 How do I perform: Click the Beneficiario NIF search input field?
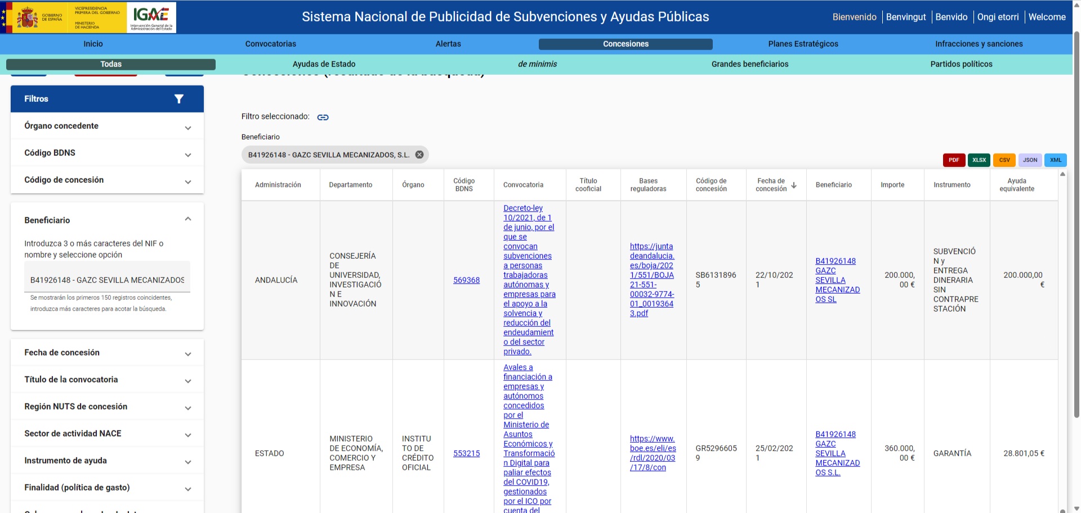pyautogui.click(x=107, y=280)
